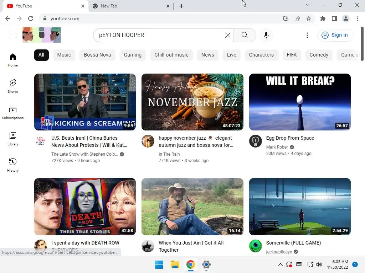This screenshot has height=273, width=365.
Task: Play the Kicking & Screaming Late Show thumbnail
Action: 85,102
